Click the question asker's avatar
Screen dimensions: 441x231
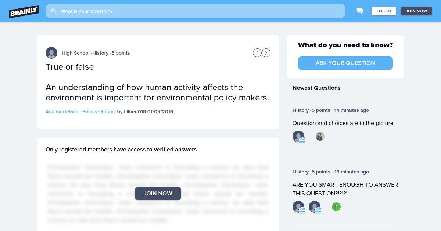tap(51, 53)
